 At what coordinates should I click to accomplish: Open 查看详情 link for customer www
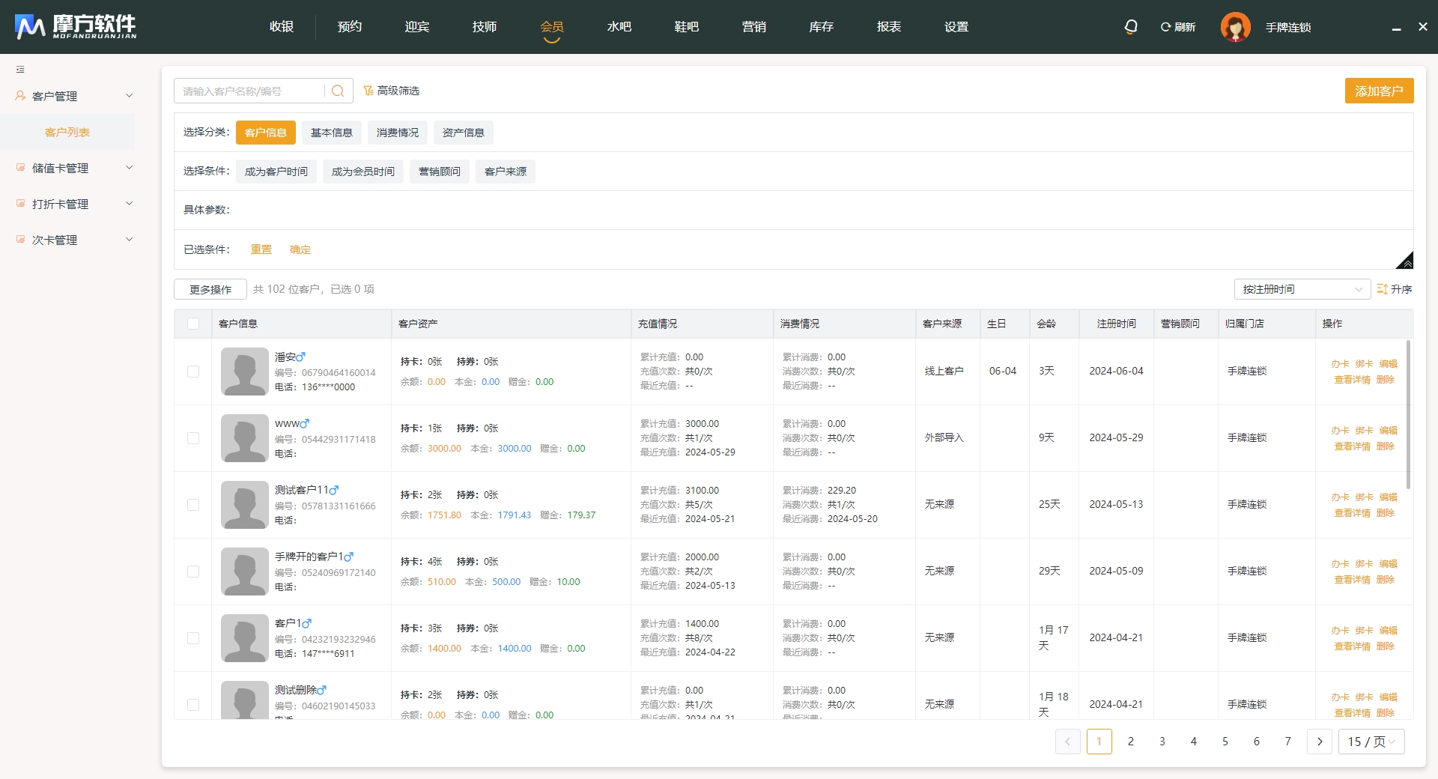(1352, 446)
